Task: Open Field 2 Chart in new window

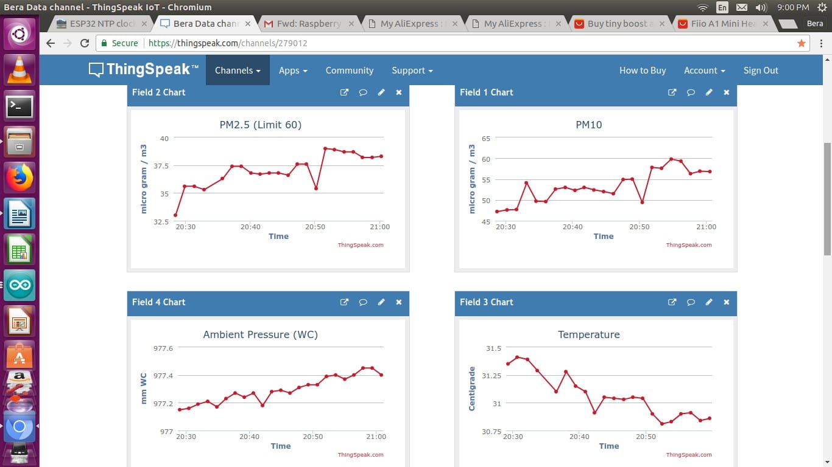Action: pyautogui.click(x=344, y=92)
